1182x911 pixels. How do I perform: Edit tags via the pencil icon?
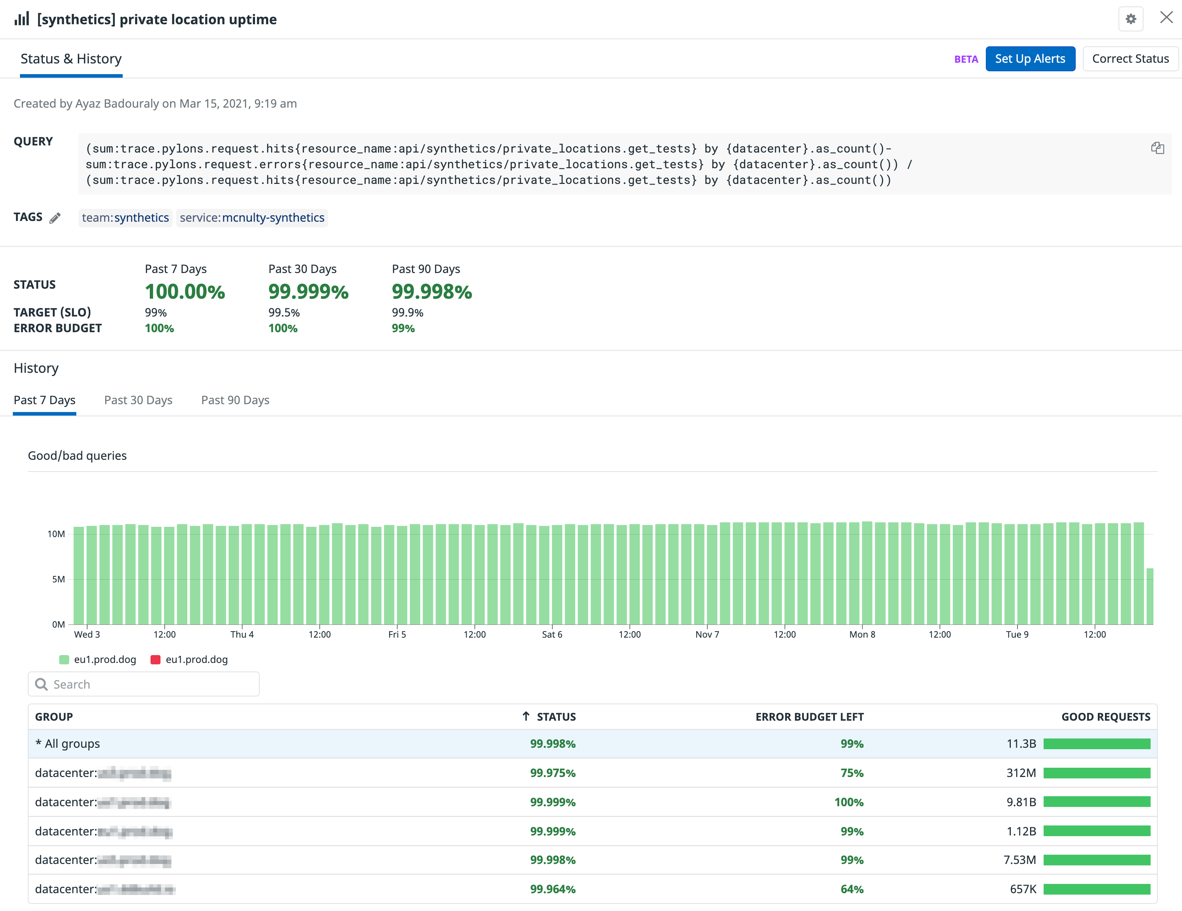pyautogui.click(x=55, y=218)
